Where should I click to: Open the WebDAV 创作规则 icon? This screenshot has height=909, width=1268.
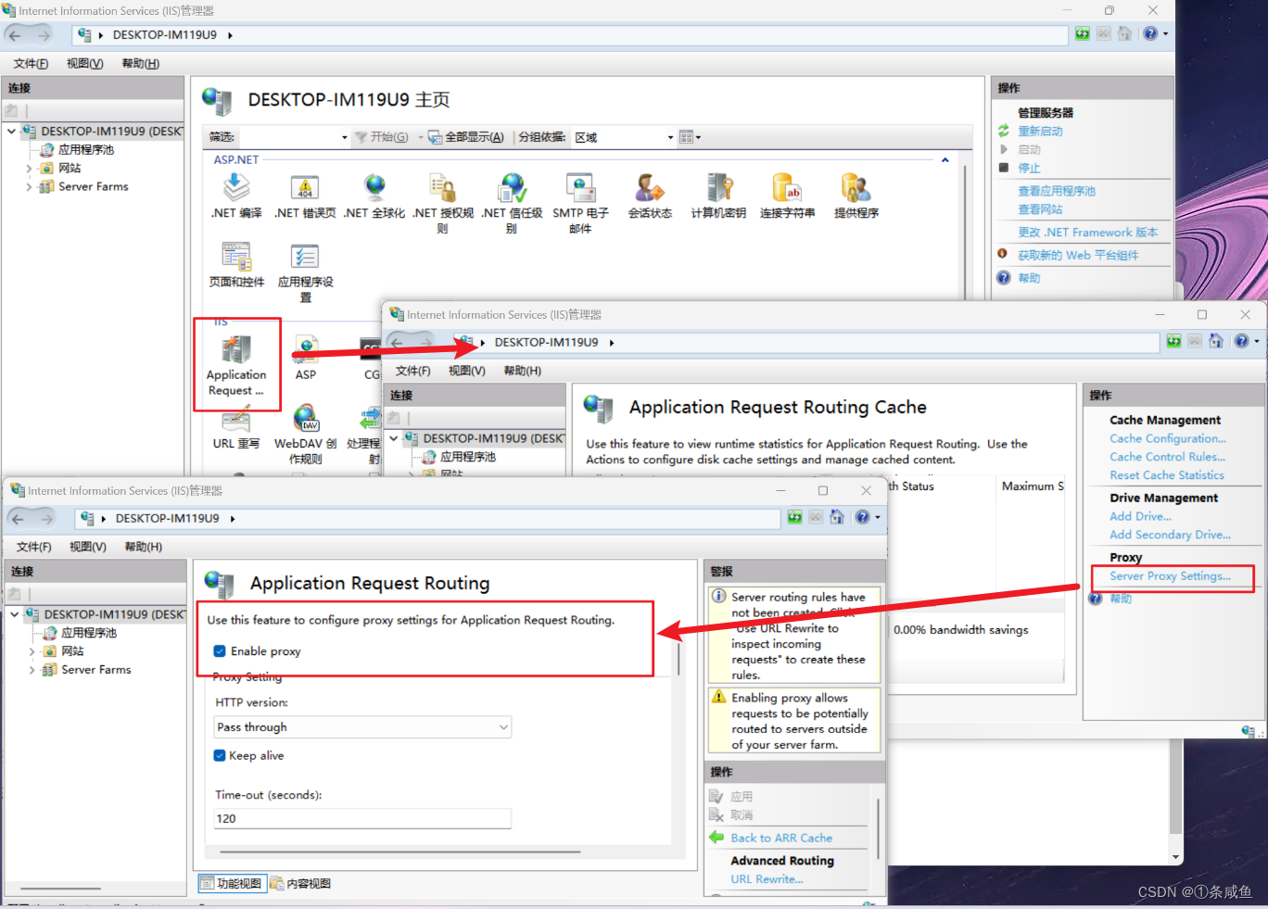306,419
